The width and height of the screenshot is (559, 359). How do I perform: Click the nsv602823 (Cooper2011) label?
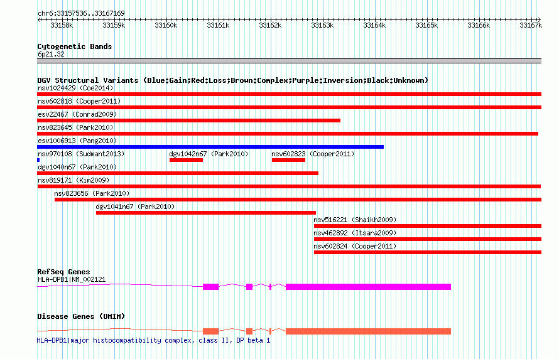(x=313, y=154)
